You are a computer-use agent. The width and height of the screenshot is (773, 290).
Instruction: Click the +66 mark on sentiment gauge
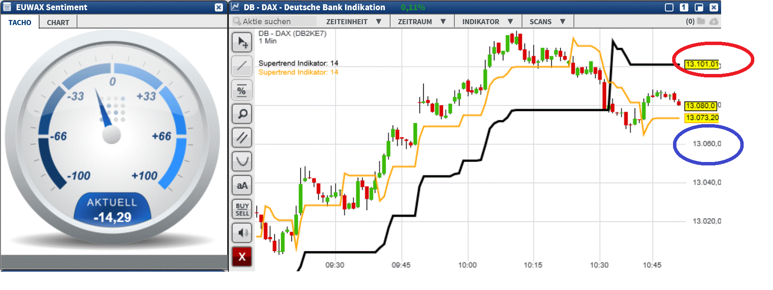tap(161, 136)
